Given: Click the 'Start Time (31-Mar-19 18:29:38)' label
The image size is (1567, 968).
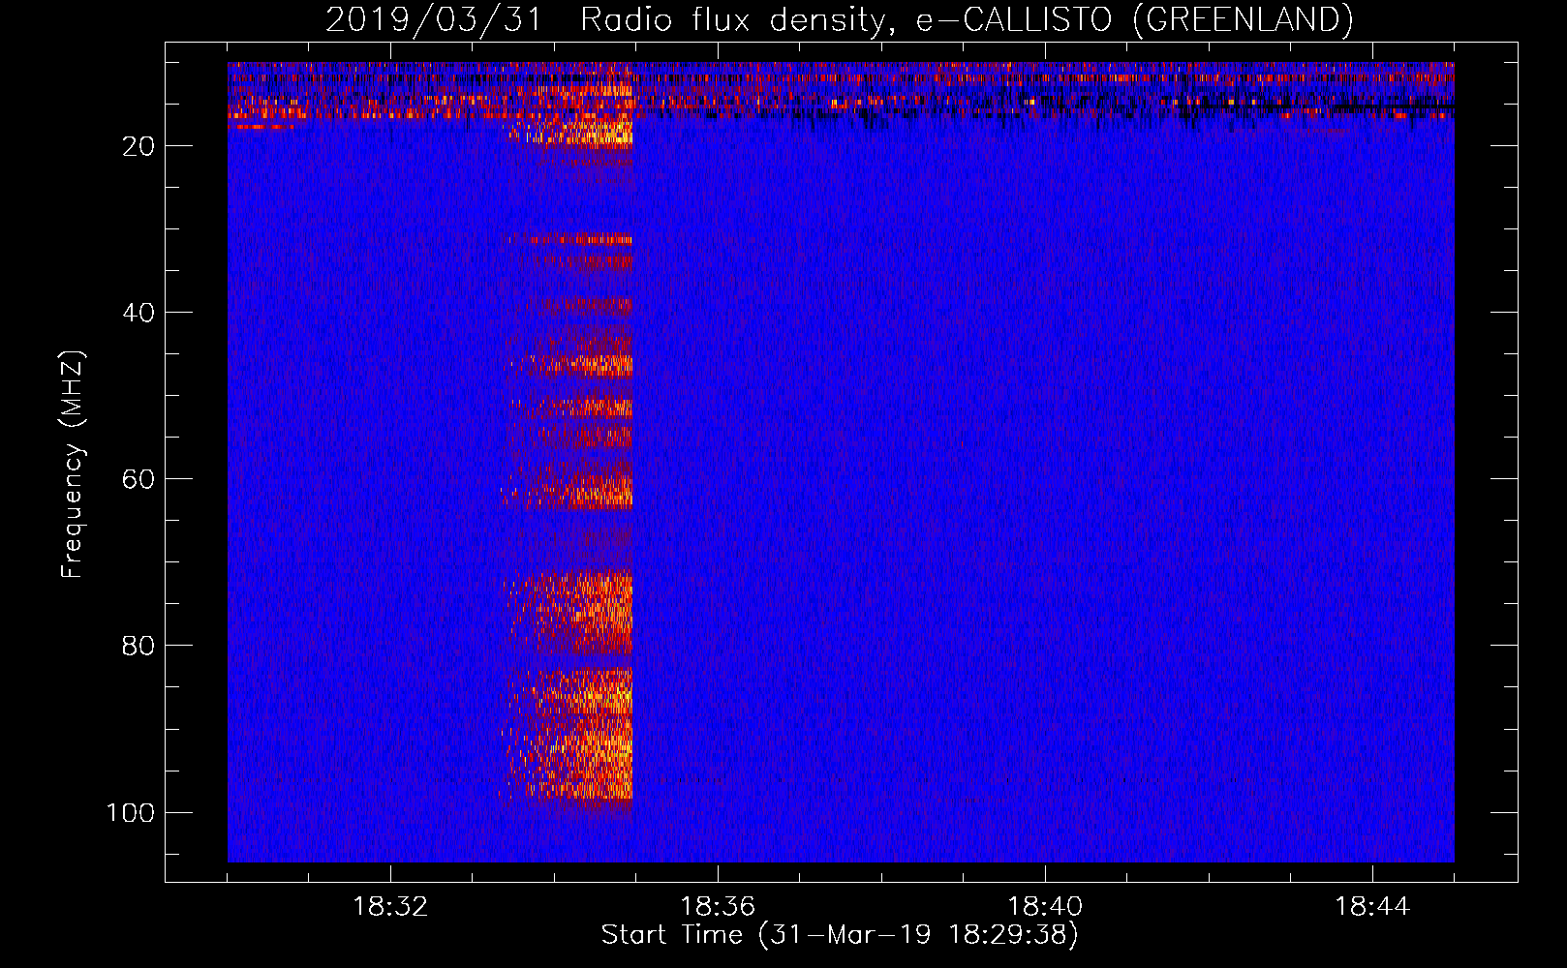Looking at the screenshot, I should pyautogui.click(x=840, y=935).
